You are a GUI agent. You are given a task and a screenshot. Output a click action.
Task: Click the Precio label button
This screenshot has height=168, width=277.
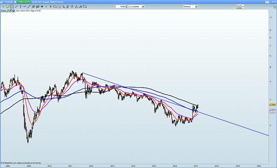[3, 11]
